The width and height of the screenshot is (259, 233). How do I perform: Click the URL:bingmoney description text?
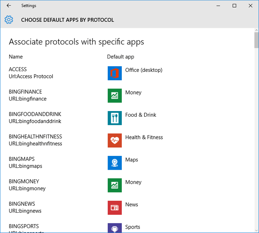click(27, 189)
